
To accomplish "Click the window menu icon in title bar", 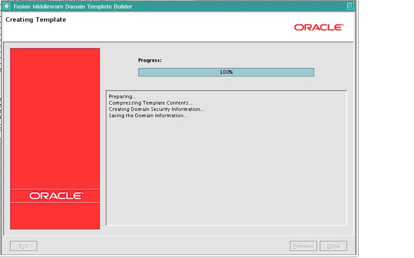I will coord(7,6).
